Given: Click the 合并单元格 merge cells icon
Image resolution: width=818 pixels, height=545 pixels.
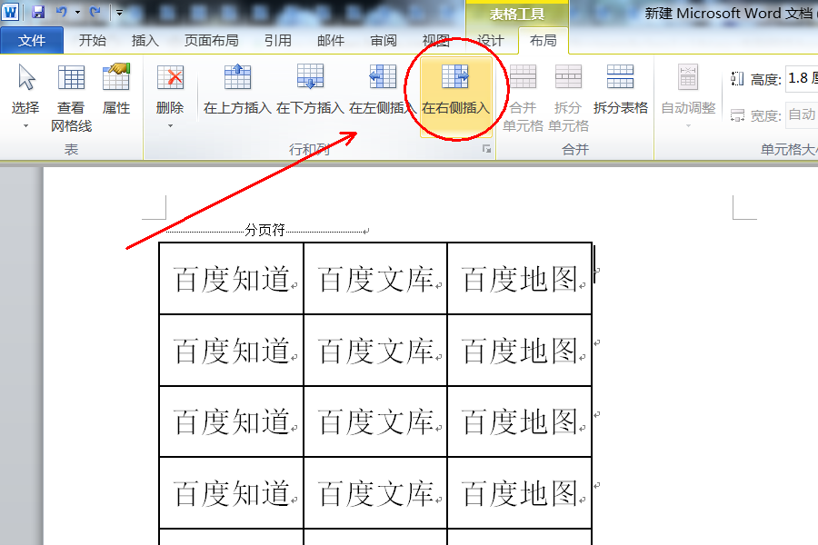Looking at the screenshot, I should pos(523,77).
